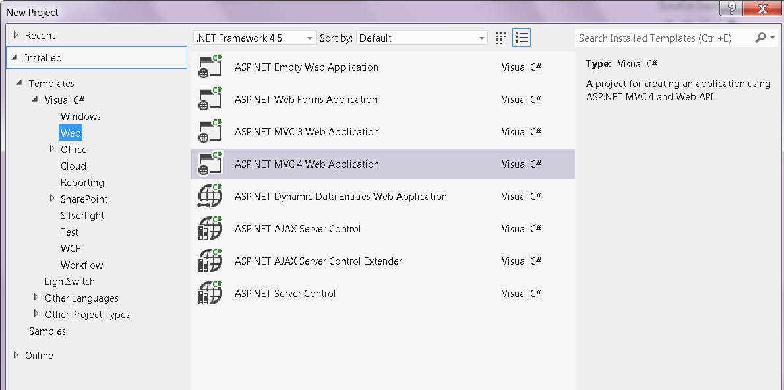784x390 pixels.
Task: Select the Test template category
Action: 69,232
